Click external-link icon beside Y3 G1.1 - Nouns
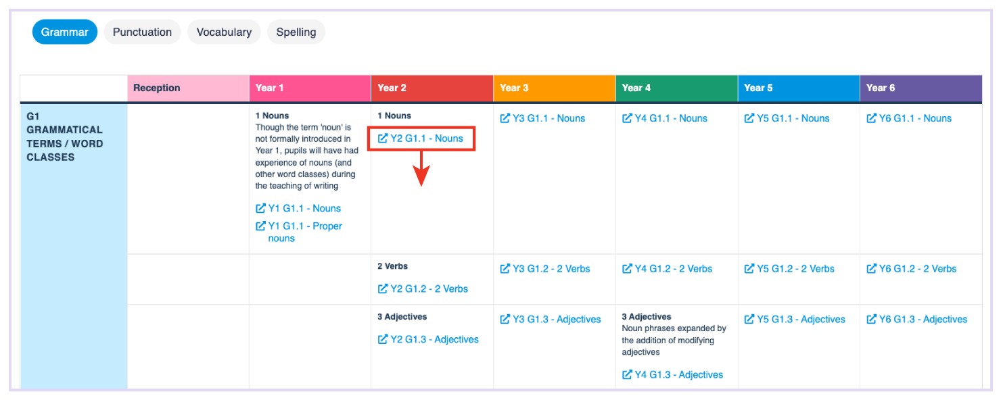This screenshot has height=400, width=1003. (505, 118)
